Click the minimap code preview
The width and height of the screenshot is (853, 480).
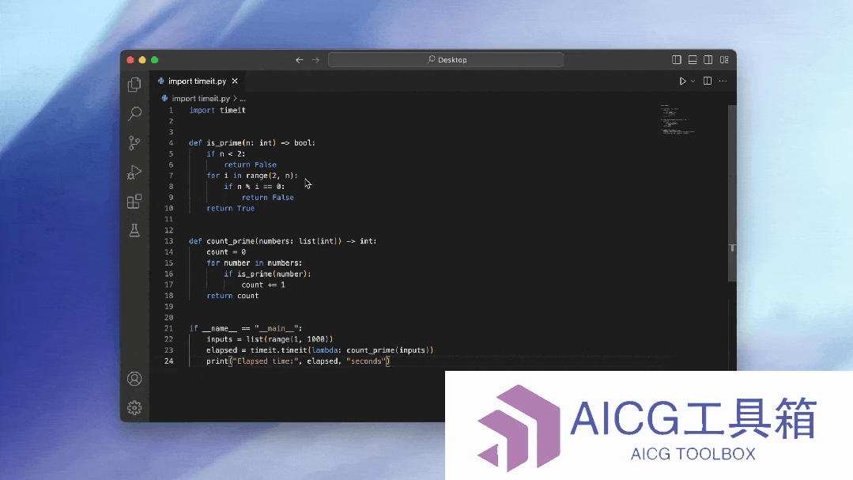pos(677,119)
